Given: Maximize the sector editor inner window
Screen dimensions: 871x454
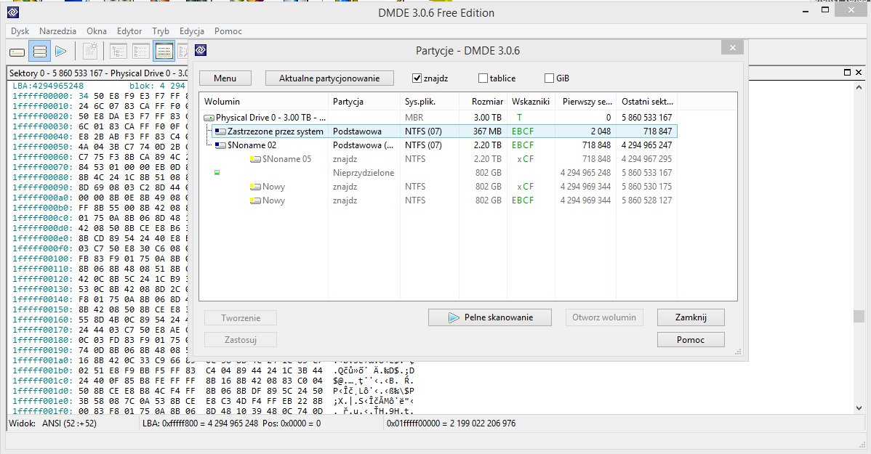Looking at the screenshot, I should coord(847,72).
